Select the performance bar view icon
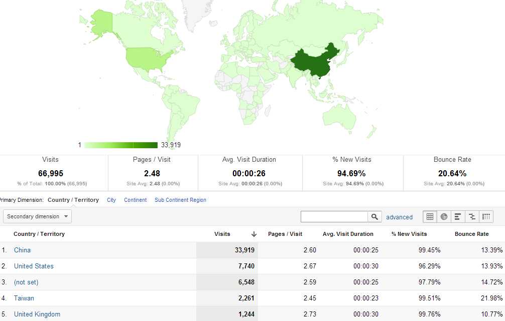 pyautogui.click(x=458, y=216)
